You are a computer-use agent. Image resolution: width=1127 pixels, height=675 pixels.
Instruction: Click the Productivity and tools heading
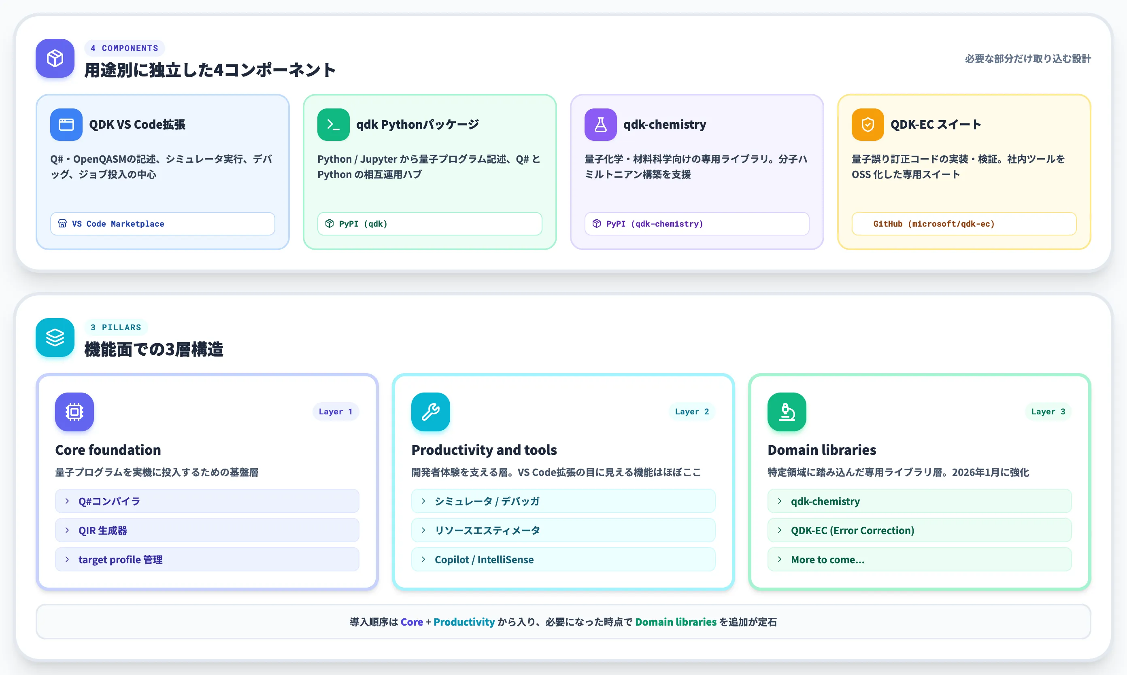484,450
